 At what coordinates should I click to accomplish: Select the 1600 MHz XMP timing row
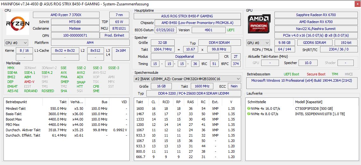pyautogui.click(x=187, y=109)
